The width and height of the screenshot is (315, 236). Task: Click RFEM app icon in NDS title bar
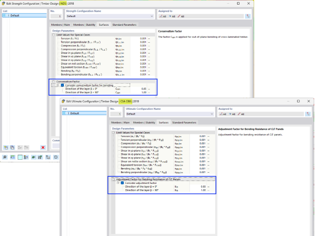[3, 3]
